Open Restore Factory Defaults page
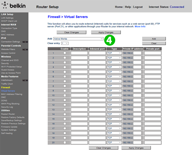Image resolution: width=192 pixels, height=155 pixels. coord(13,117)
